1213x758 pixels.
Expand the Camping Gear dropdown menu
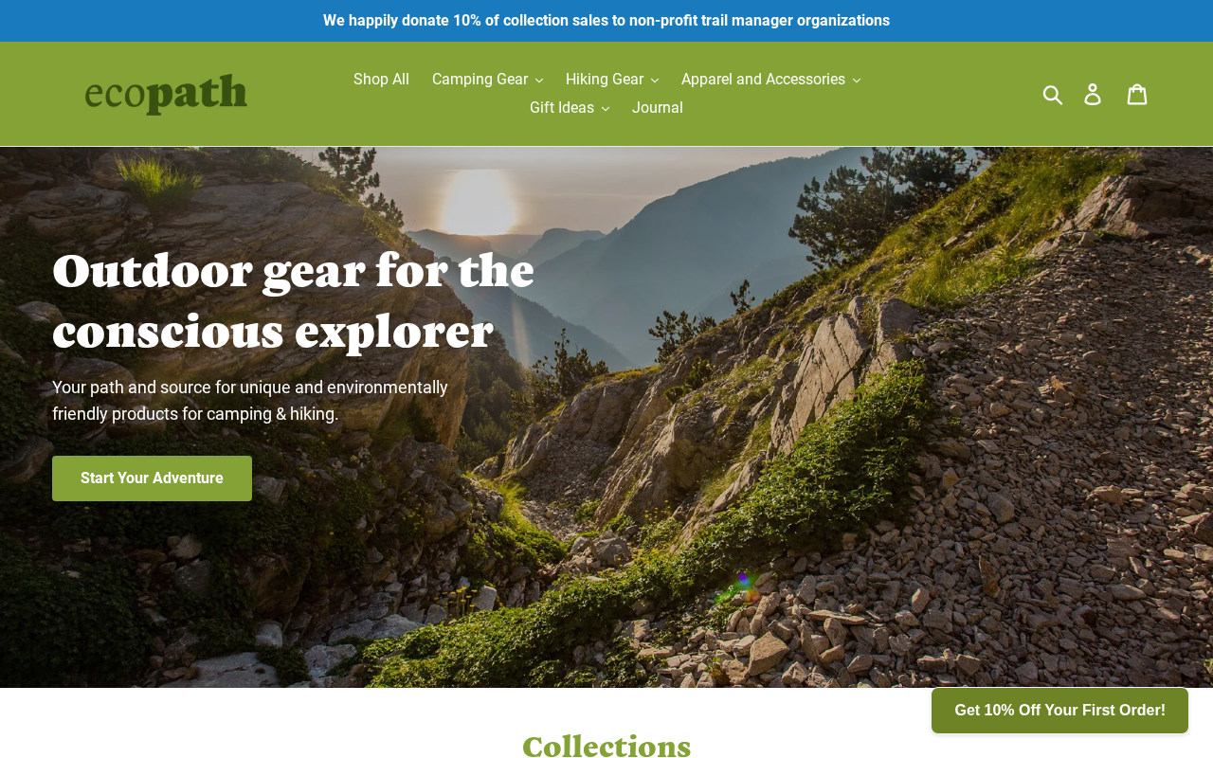[487, 80]
